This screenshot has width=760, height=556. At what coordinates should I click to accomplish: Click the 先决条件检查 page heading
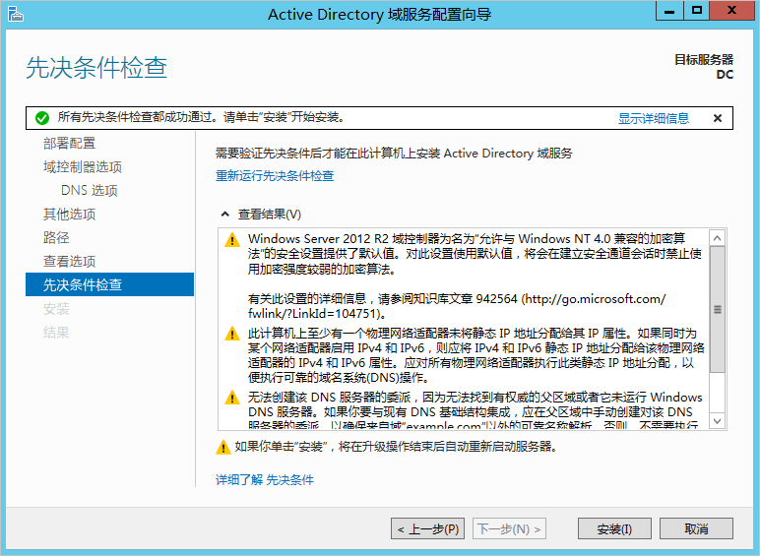click(x=96, y=67)
